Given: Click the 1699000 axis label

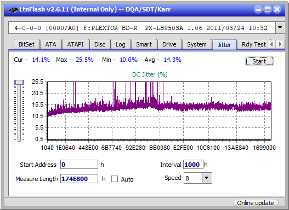Looking at the screenshot, I should (264, 148).
